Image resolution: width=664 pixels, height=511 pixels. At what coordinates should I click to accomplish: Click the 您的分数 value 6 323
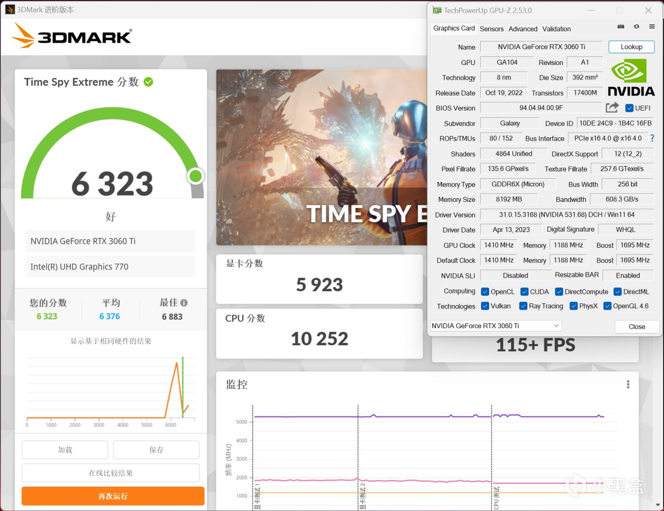[x=47, y=316]
